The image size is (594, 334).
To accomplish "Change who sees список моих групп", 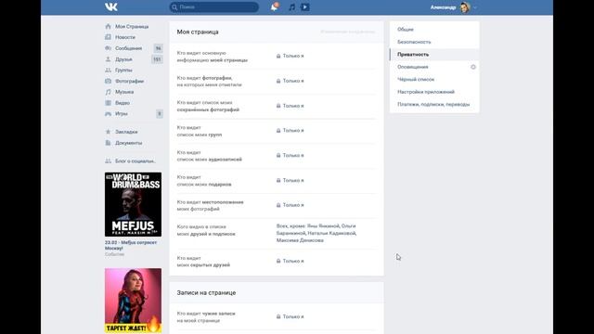I will tap(291, 131).
